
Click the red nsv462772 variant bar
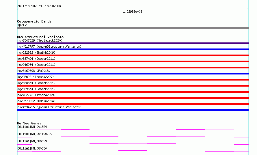[133, 98]
